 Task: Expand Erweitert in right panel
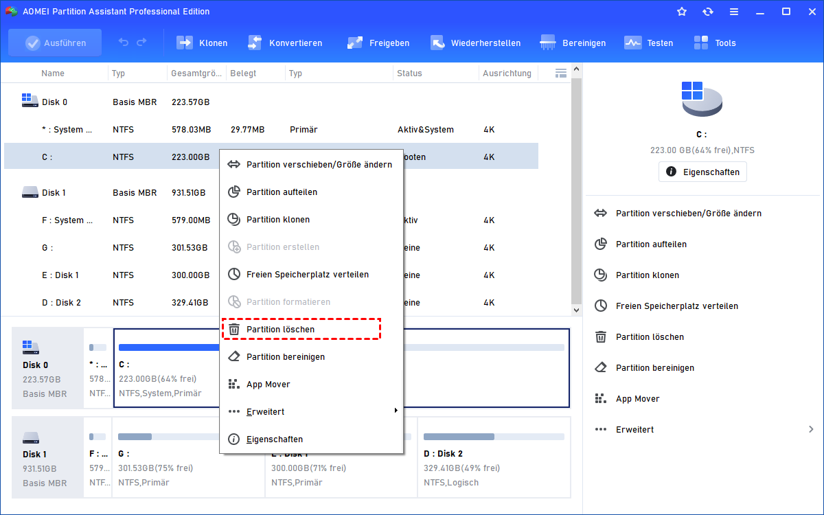(x=703, y=430)
